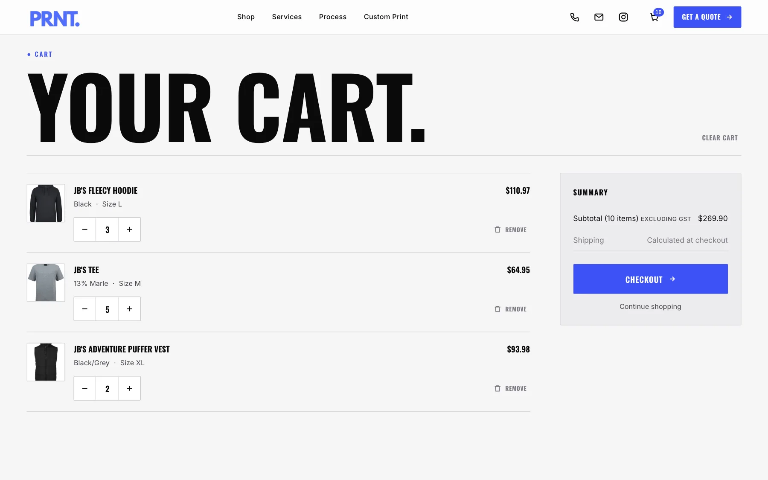Viewport: 768px width, 480px height.
Task: Click the 'Black/Grey · Size XL' variant text
Action: point(109,363)
